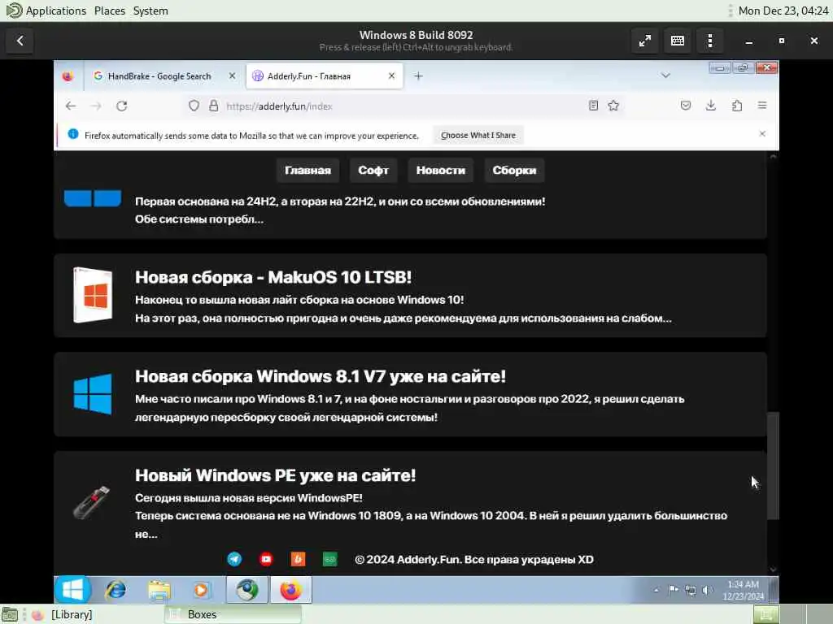Select the Boxes window in host taskbar
The image size is (833, 624).
click(233, 614)
